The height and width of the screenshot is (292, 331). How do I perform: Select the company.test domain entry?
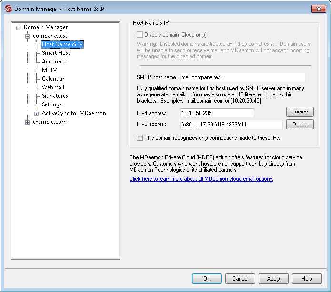(50, 36)
